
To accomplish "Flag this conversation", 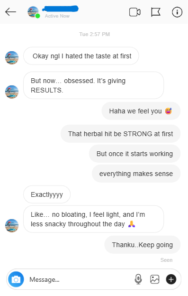I will [x=156, y=12].
